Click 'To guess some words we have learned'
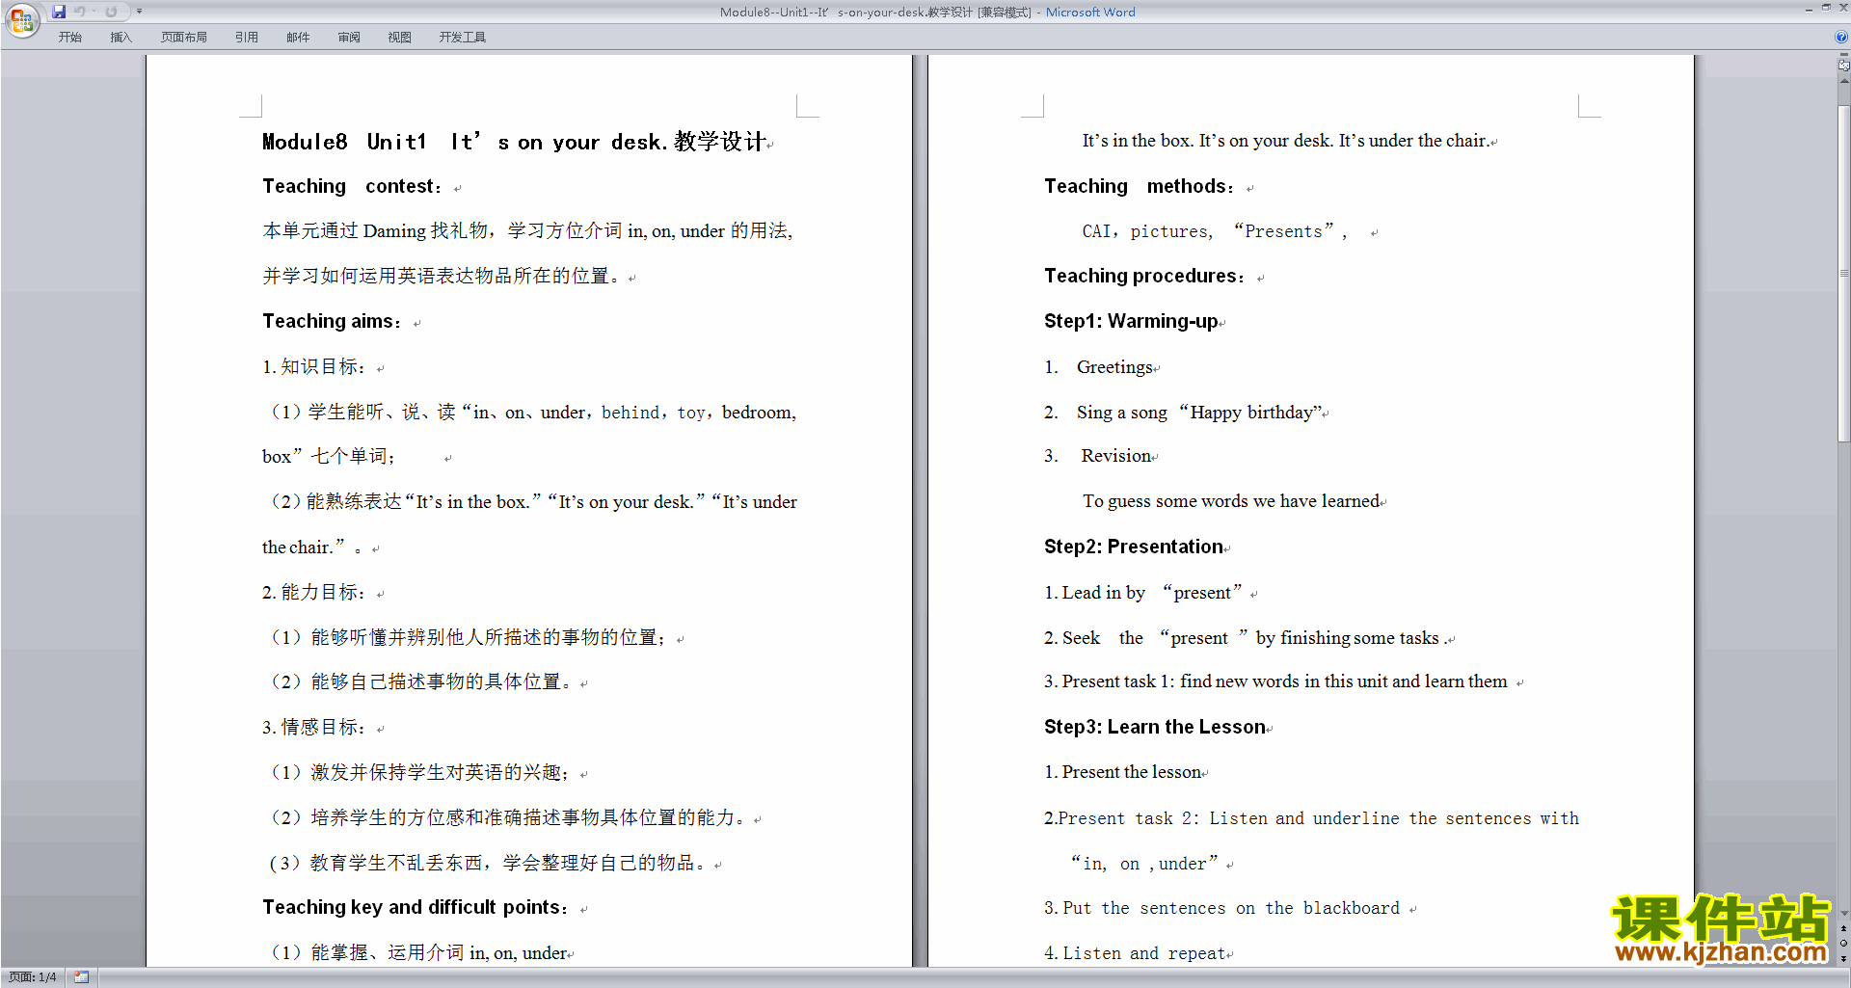This screenshot has height=988, width=1851. click(1231, 501)
